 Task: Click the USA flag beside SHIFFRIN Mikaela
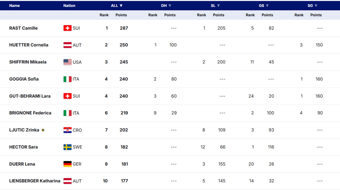pos(67,62)
